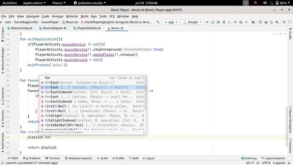Screen dimensions: 293x165
Task: Open the app run configuration dropdown
Action: (x=171, y=22)
